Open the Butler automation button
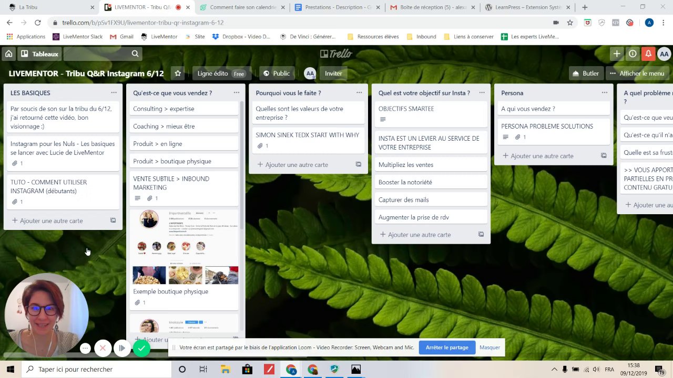673x378 pixels. 586,73
